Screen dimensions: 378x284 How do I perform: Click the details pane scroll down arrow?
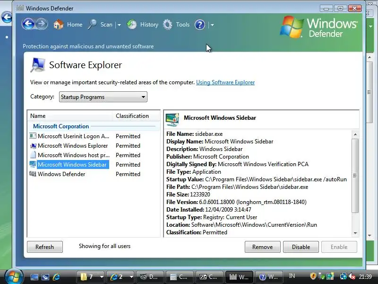coord(355,233)
